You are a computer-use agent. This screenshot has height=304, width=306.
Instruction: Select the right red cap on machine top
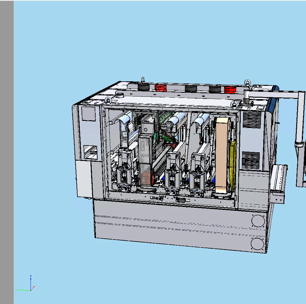tap(230, 90)
